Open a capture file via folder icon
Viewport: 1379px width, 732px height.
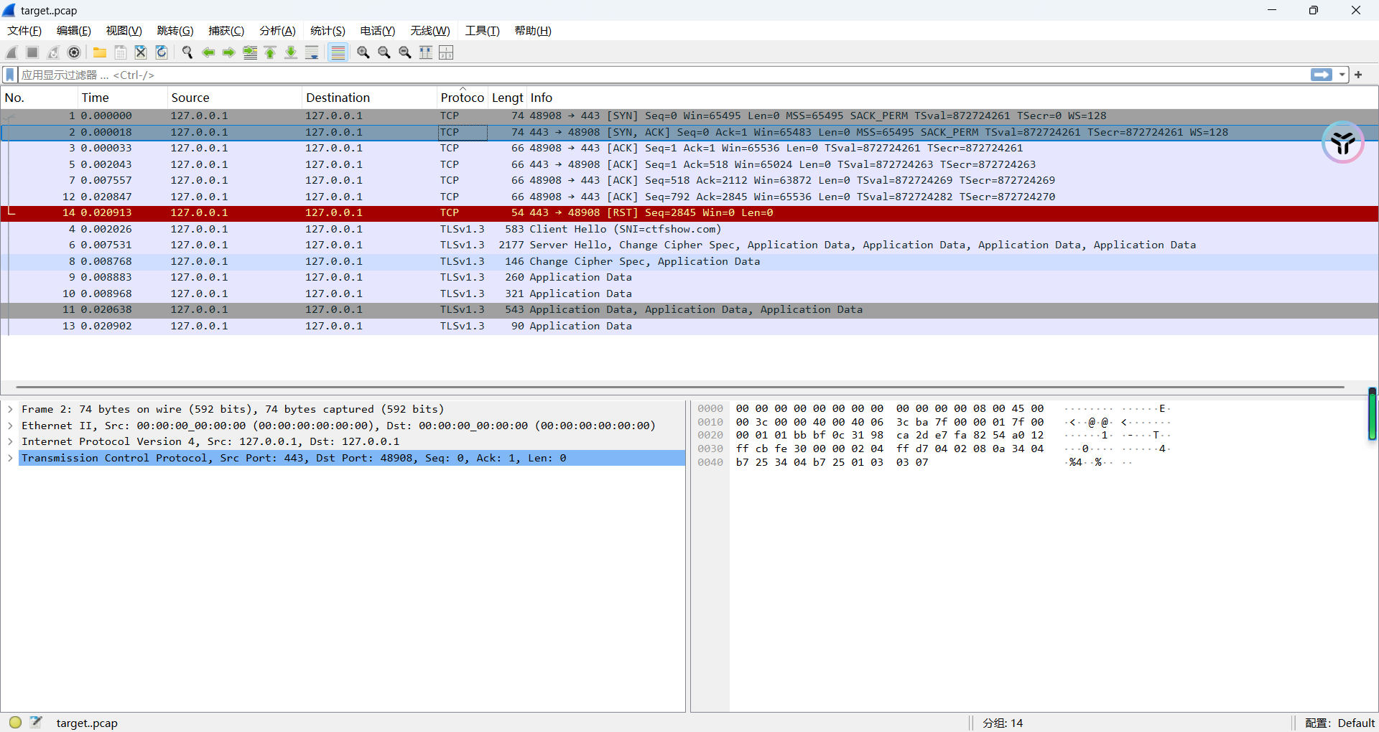click(x=100, y=52)
